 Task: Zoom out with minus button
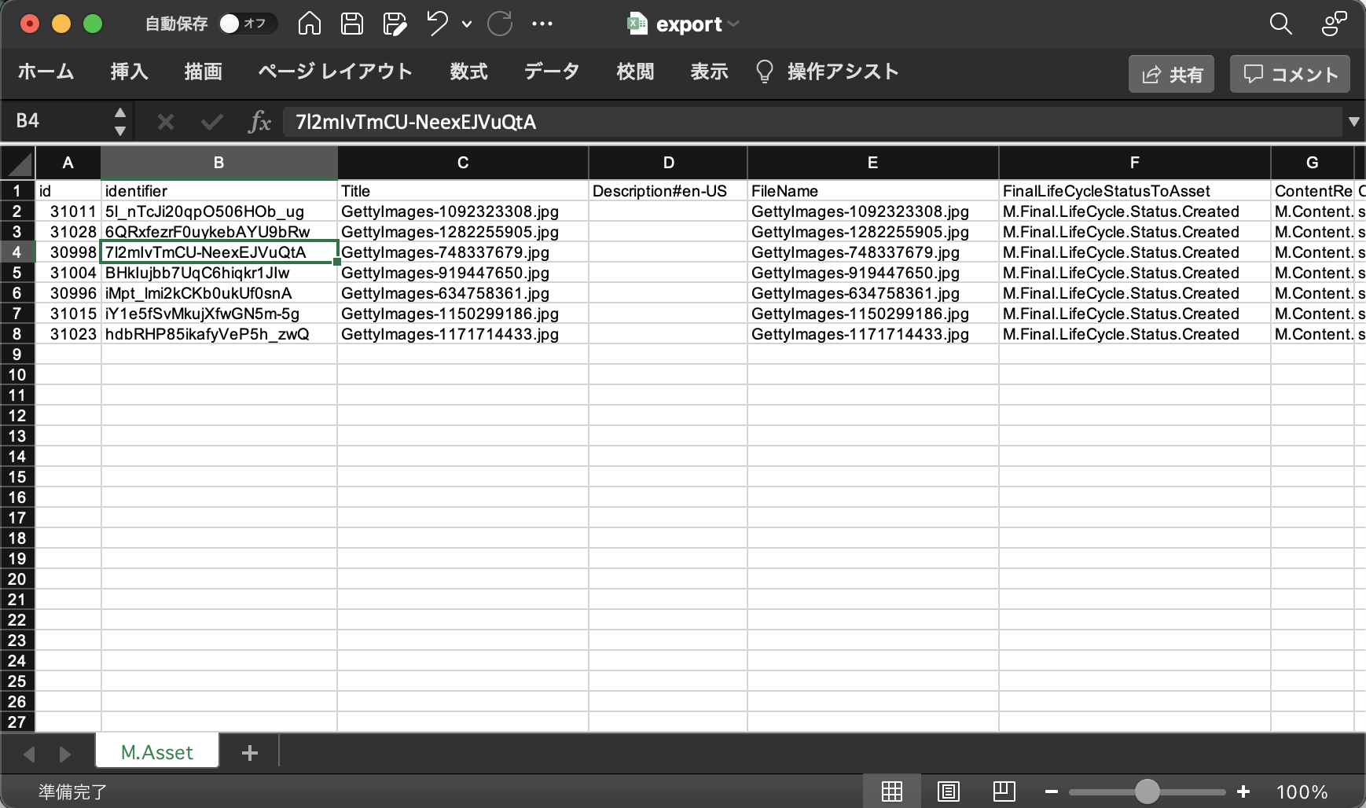click(x=1052, y=791)
